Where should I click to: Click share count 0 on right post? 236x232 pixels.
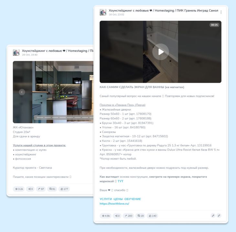117,216
